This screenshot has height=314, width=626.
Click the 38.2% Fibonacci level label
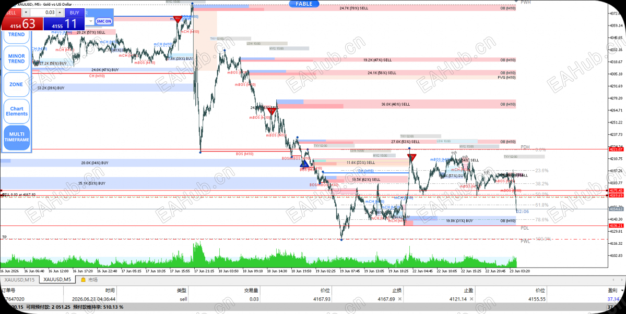tap(542, 184)
